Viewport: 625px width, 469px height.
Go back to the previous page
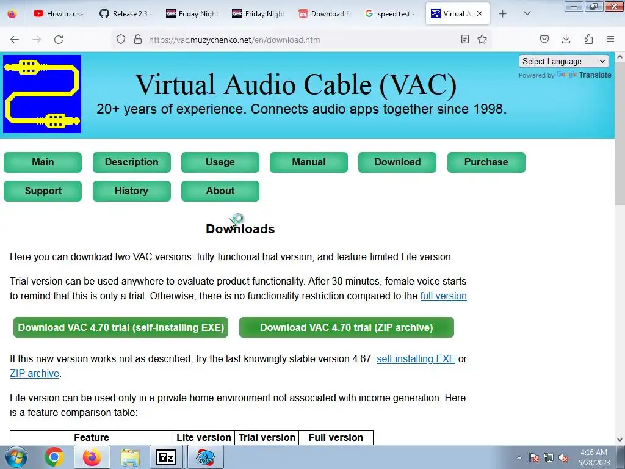(x=15, y=40)
